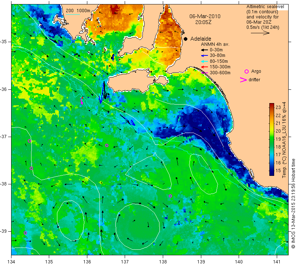Click the drifter legend label
The width and height of the screenshot is (296, 266).
point(254,80)
